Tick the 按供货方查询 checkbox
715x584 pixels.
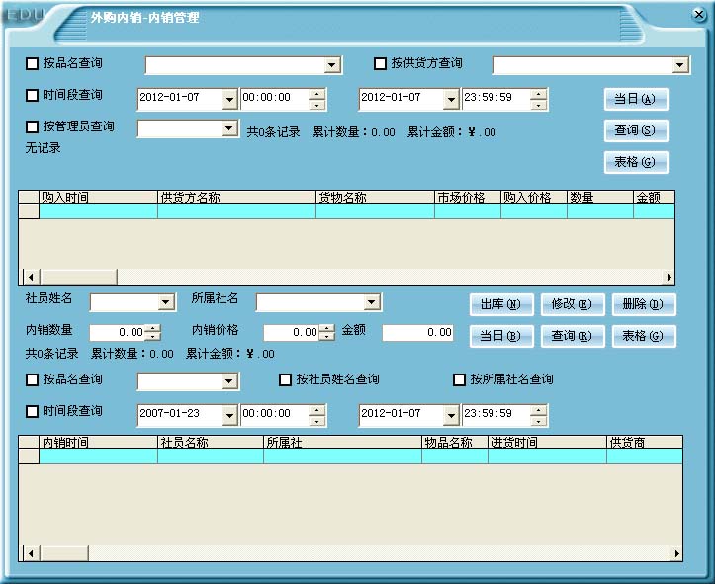tap(380, 64)
